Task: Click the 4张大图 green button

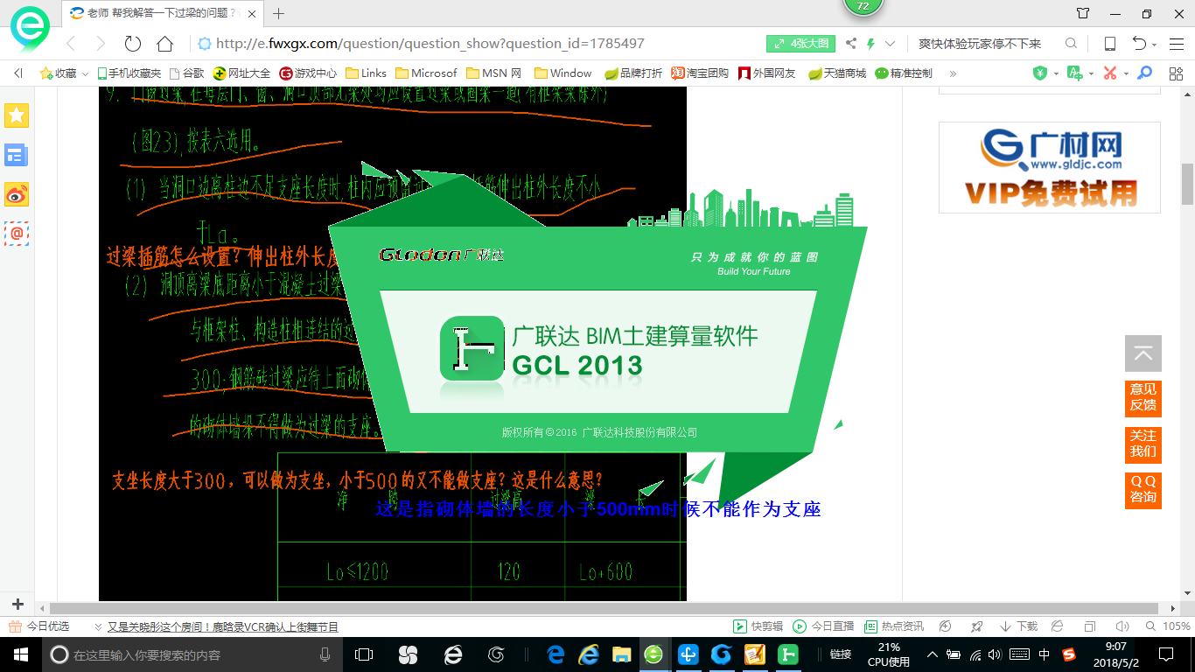Action: pyautogui.click(x=801, y=44)
